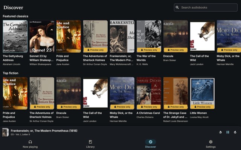Focus the Search audiobooks field
Viewport: 241px width, 150px height.
(206, 7)
